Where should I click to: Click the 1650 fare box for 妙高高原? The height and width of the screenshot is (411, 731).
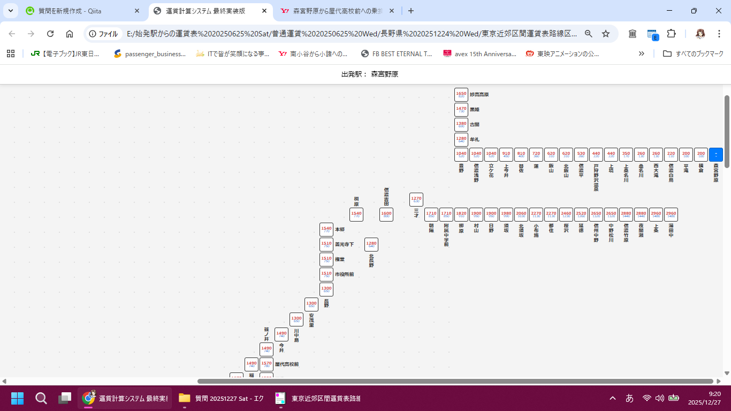[461, 94]
